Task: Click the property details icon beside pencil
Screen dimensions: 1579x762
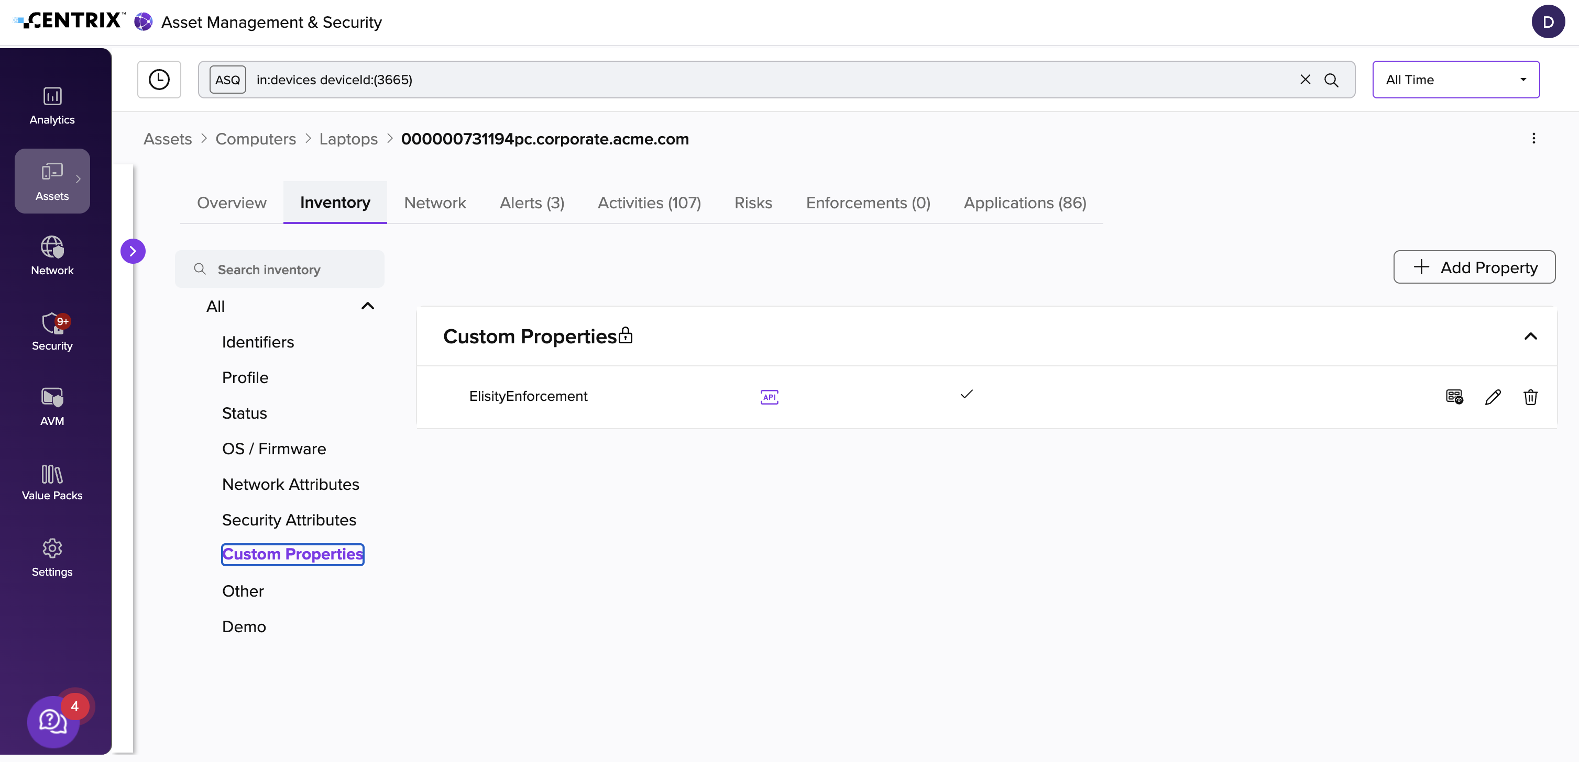Action: click(1454, 397)
